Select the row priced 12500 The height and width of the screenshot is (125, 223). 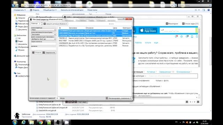point(95,38)
